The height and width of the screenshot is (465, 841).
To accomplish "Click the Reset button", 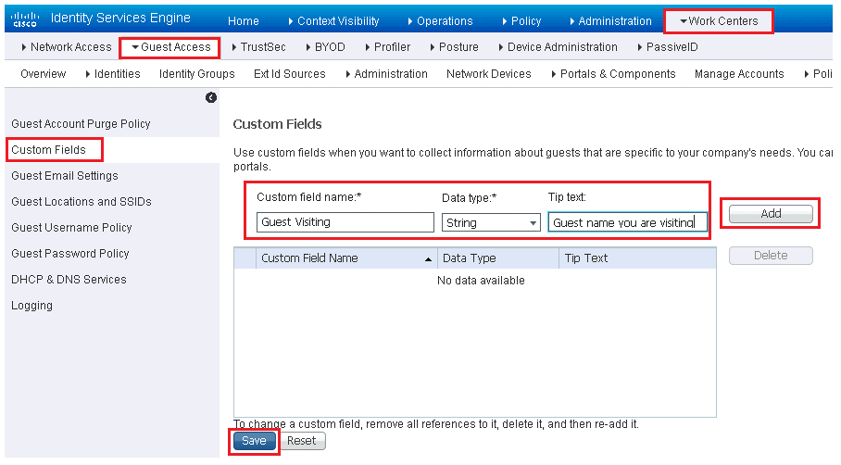I will point(302,441).
